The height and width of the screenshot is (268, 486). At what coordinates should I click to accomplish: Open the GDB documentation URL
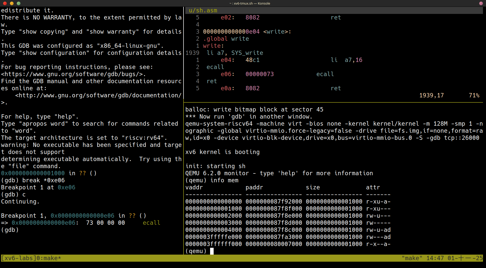point(98,95)
